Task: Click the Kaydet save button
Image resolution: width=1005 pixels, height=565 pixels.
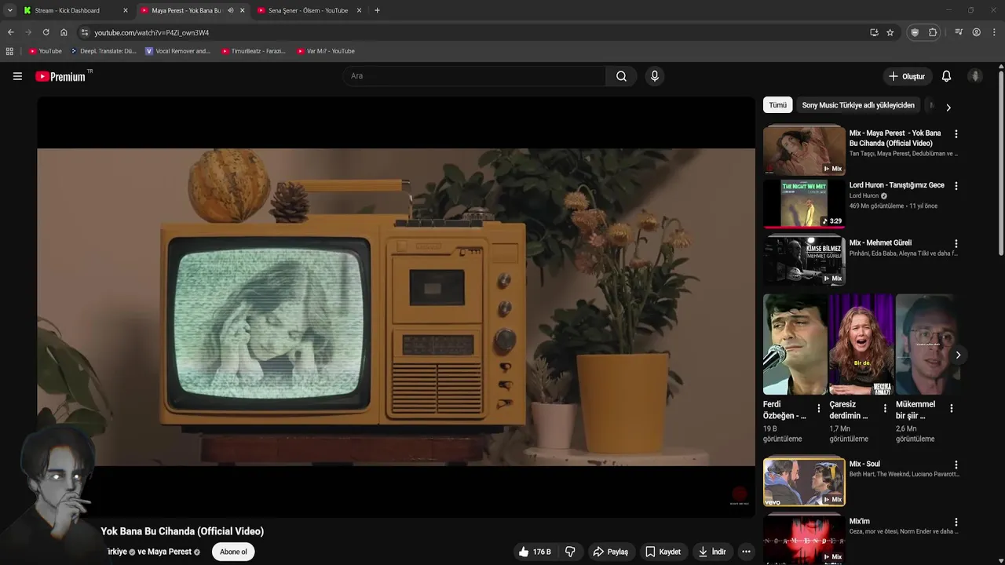Action: coord(663,552)
